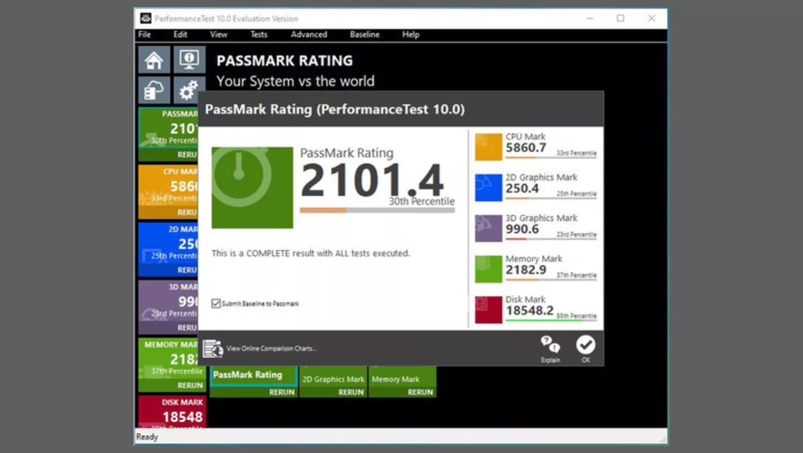Open the Home screen icon
Viewport: 803px width, 453px height.
tap(154, 60)
